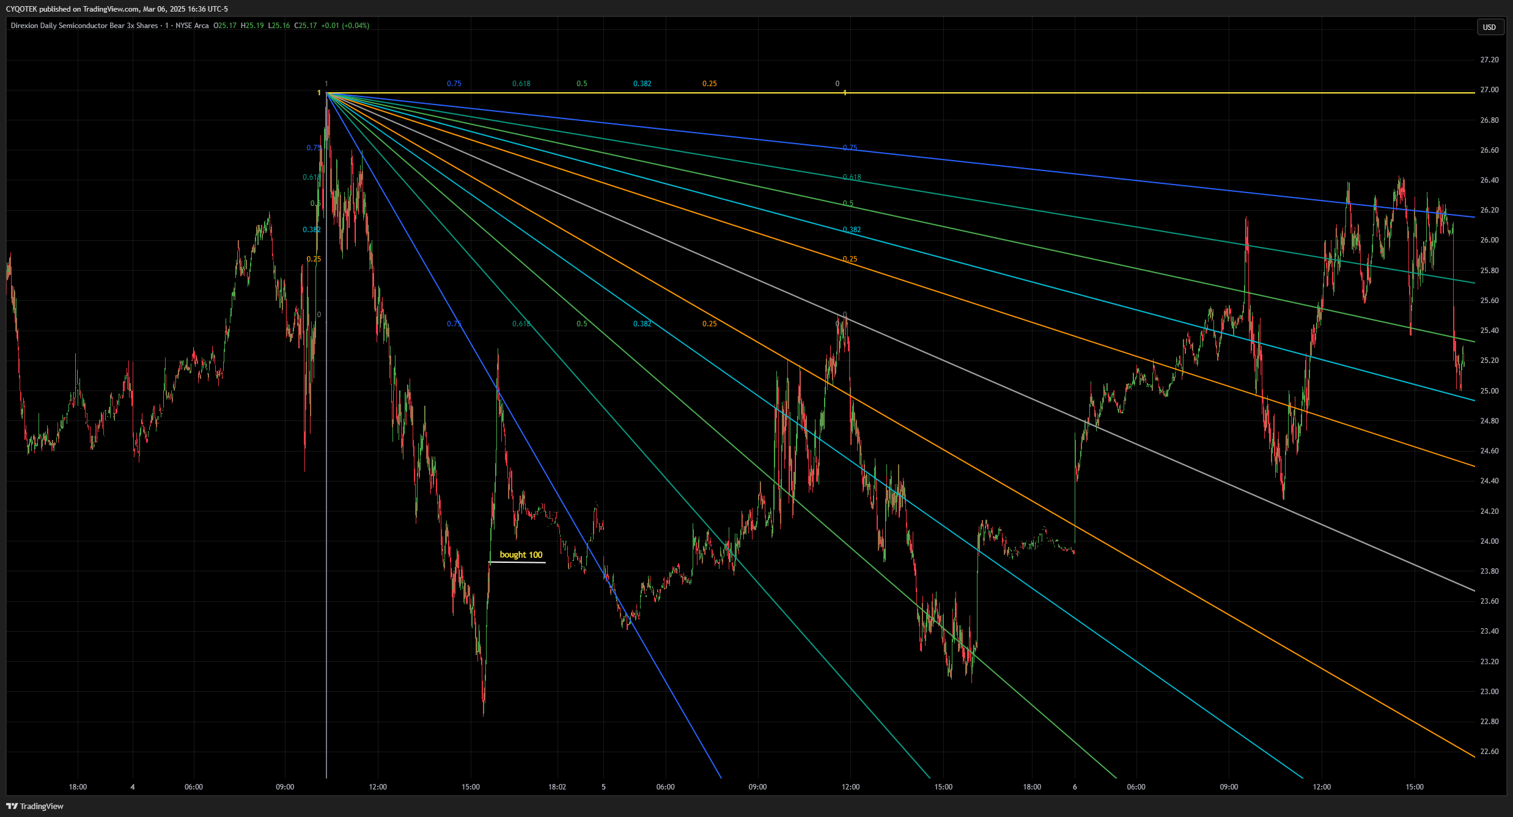This screenshot has height=817, width=1513.
Task: Click the 27.20 price axis label
Action: tap(1489, 60)
